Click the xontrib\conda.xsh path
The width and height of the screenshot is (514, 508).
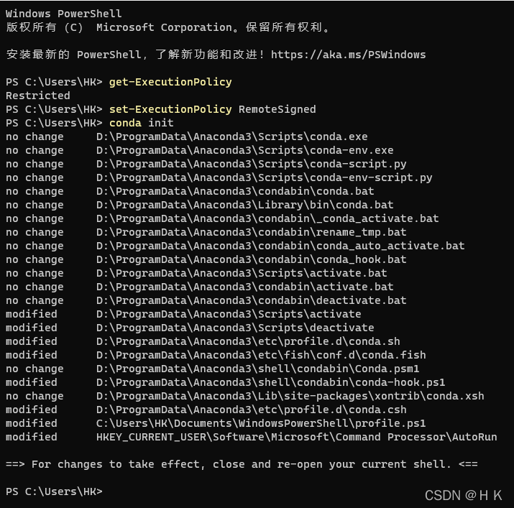point(290,396)
